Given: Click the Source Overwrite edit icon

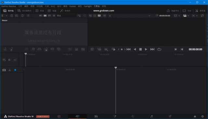Looking at the screenshot, I should [x=58, y=49].
